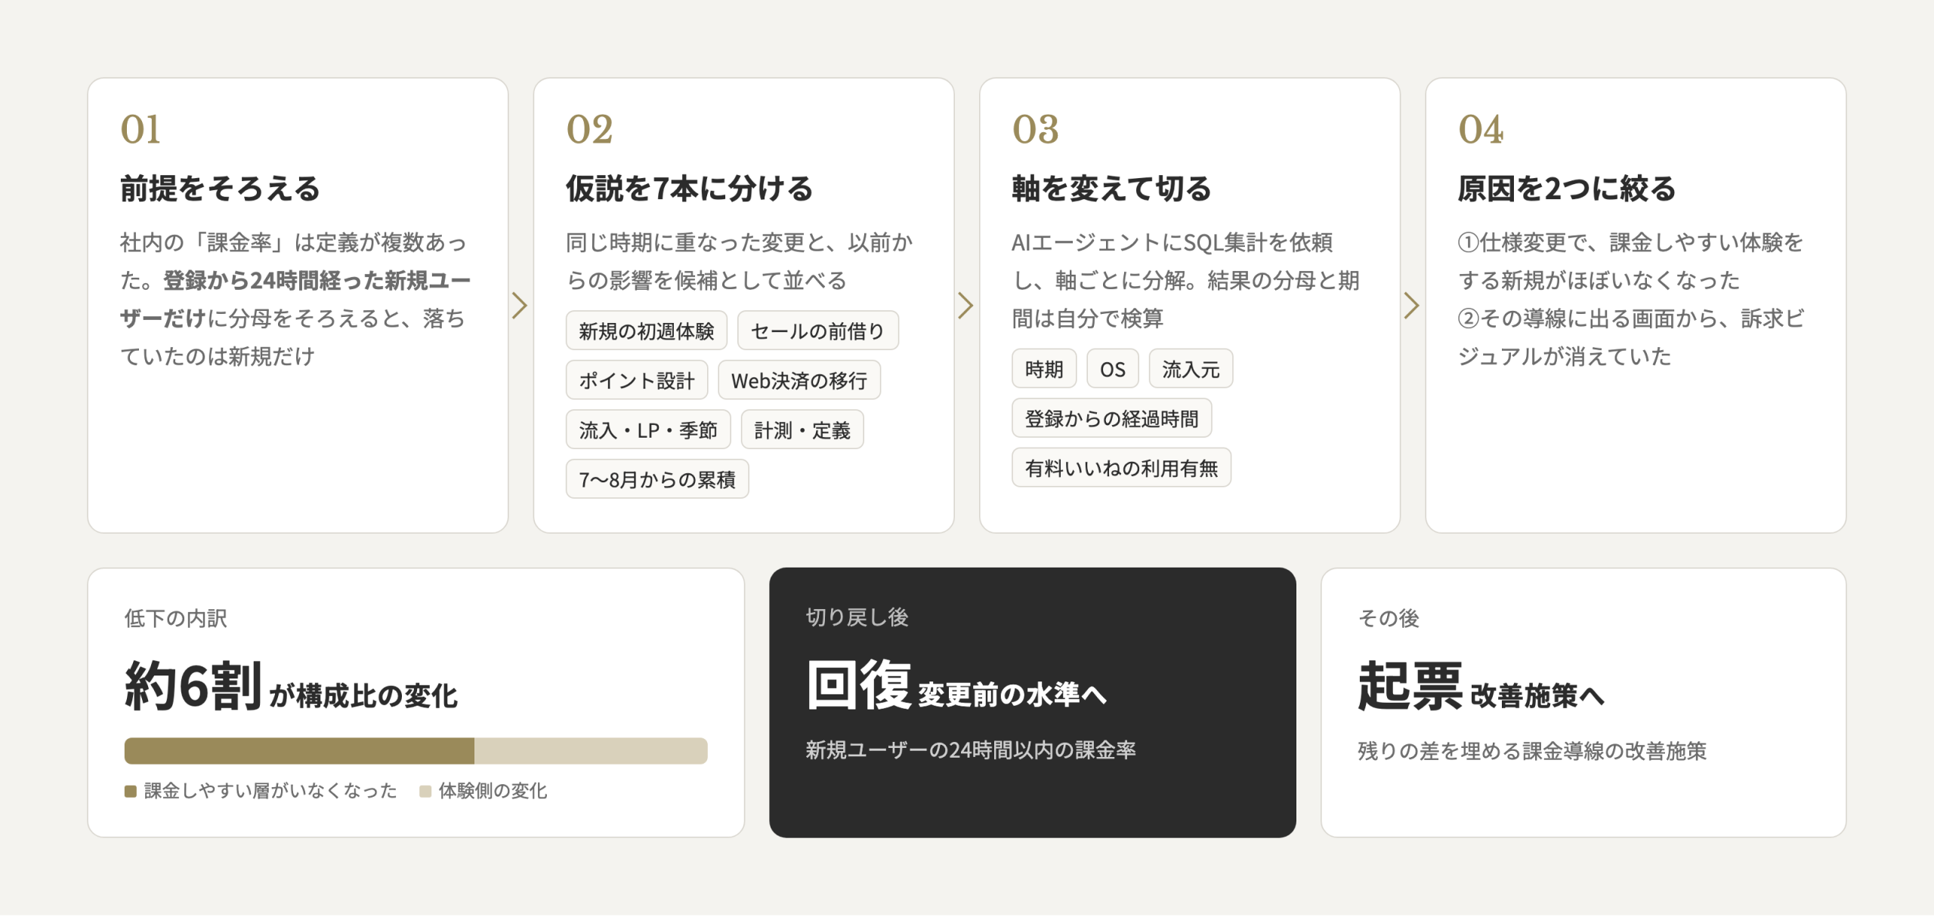Click the 課金しやすい層がいなくなった legend label
This screenshot has width=1934, height=920.
270,791
